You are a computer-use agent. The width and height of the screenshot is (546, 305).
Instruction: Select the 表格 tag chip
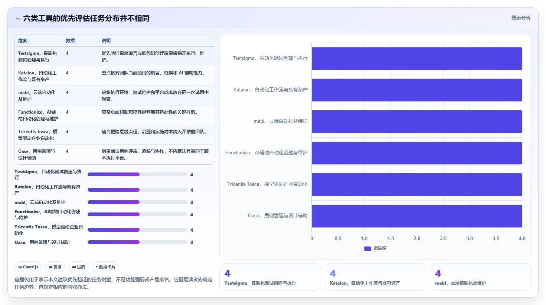coord(55,267)
